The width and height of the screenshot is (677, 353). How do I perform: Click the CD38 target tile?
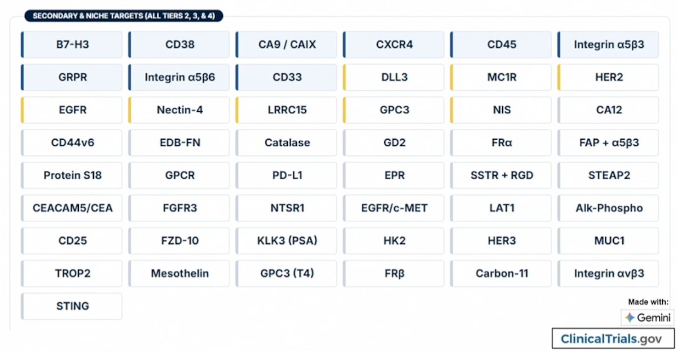(x=179, y=44)
